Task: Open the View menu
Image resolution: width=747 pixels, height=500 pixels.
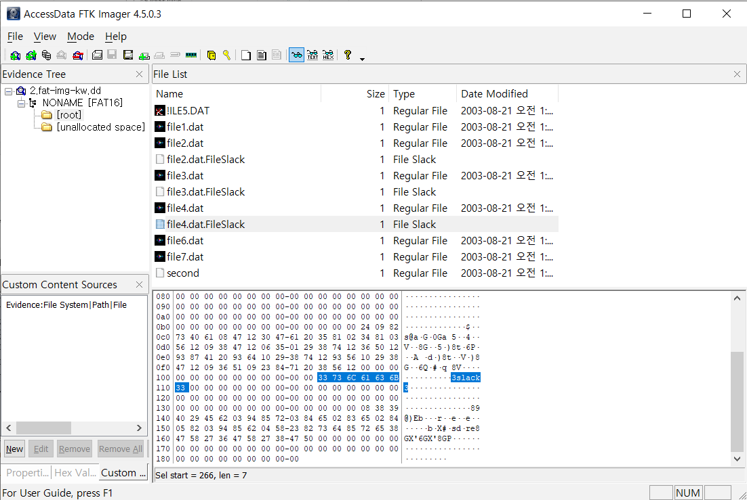Action: pos(45,37)
